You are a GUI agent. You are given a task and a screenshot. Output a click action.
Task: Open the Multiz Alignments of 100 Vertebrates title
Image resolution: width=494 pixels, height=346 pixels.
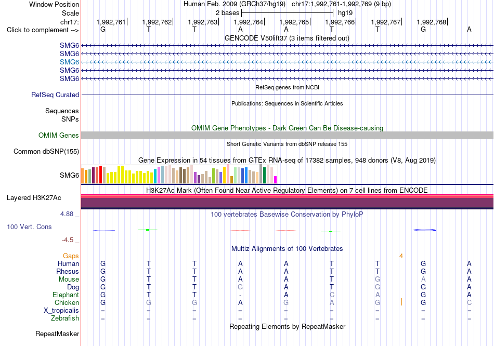click(287, 248)
